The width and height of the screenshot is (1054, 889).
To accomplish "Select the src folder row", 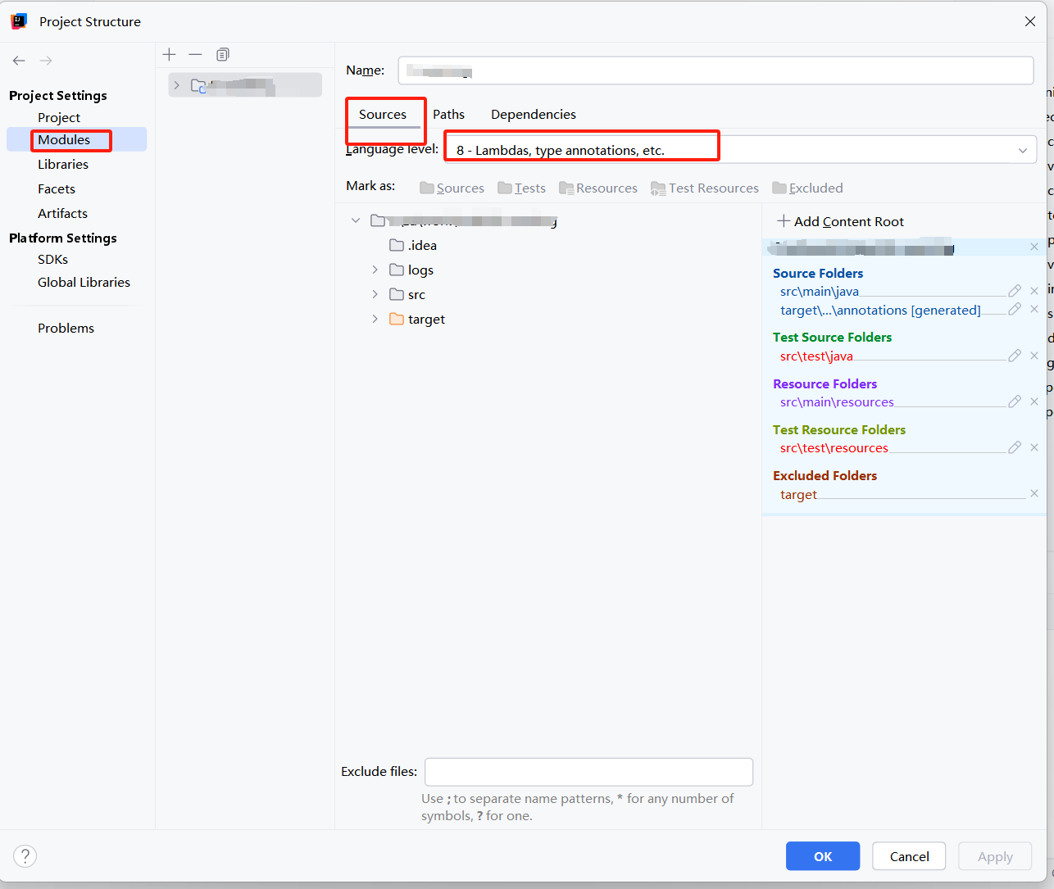I will [x=407, y=294].
